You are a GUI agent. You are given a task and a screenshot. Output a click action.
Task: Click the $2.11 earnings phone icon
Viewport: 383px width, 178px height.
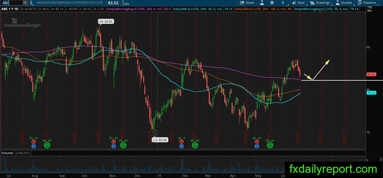[x=257, y=142]
